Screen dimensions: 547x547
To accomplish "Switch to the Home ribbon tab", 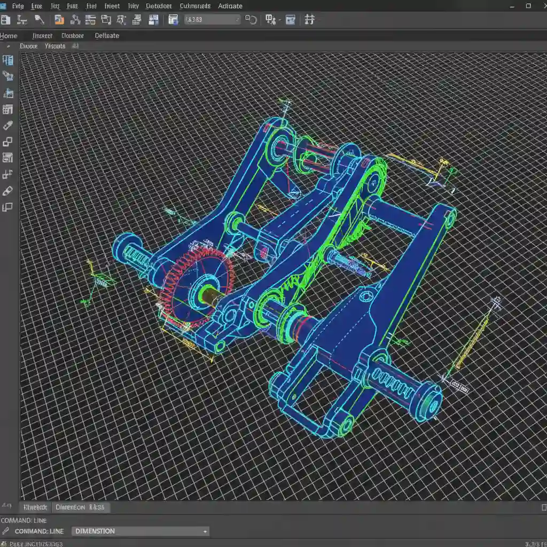I will (x=9, y=36).
